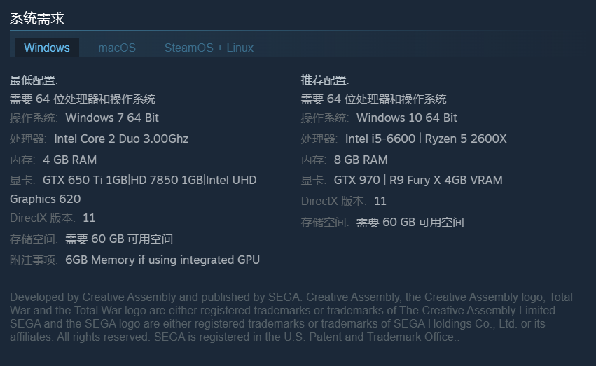Click the Windows 7 64 Bit text
596x366 pixels.
112,118
